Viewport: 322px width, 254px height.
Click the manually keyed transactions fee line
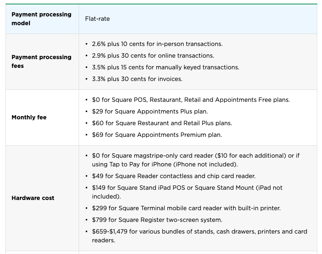[x=165, y=68]
